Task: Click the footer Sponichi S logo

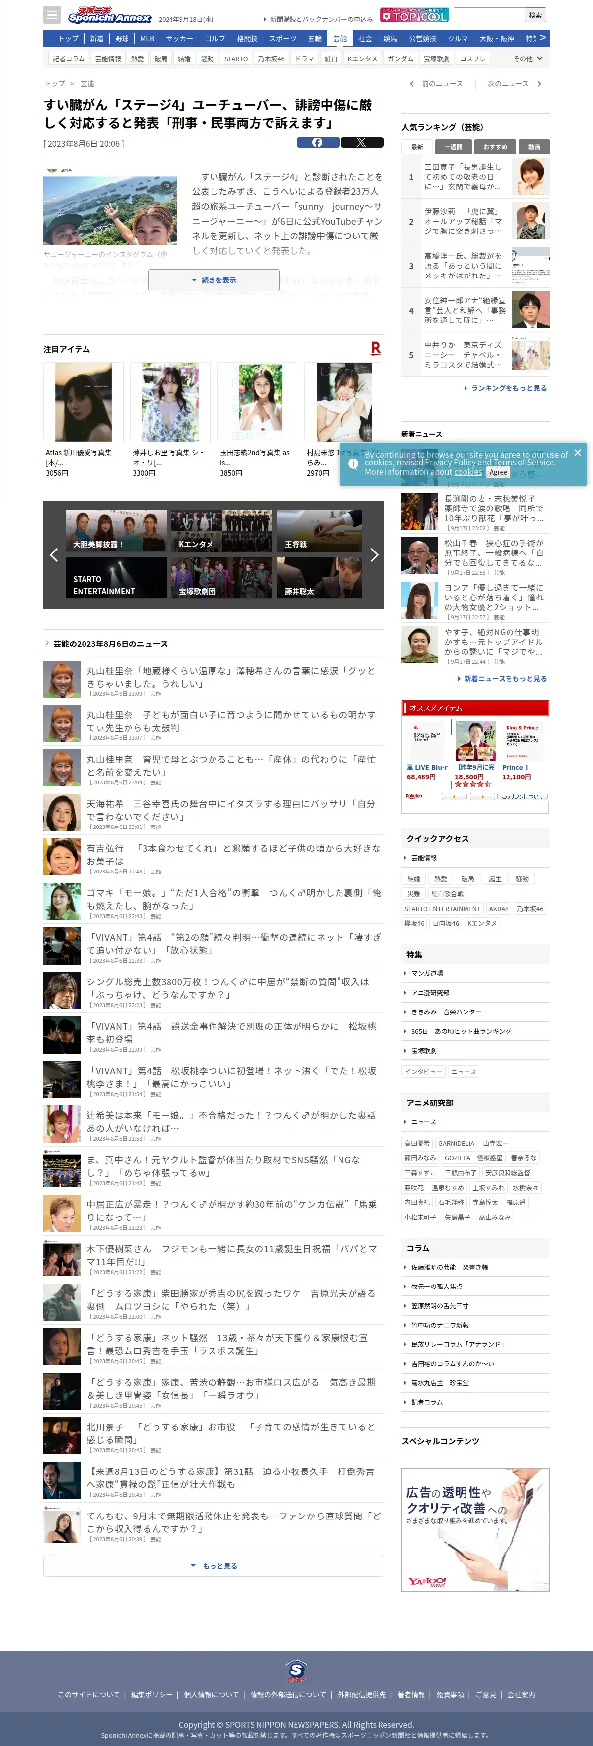Action: [296, 1670]
